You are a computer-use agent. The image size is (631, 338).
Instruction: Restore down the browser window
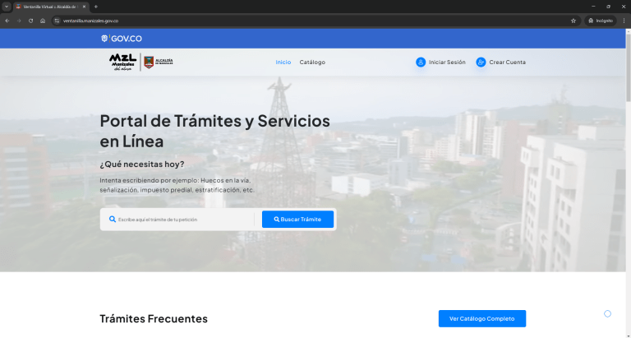[x=609, y=7]
